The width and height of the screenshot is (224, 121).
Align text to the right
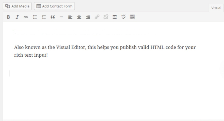click(88, 17)
